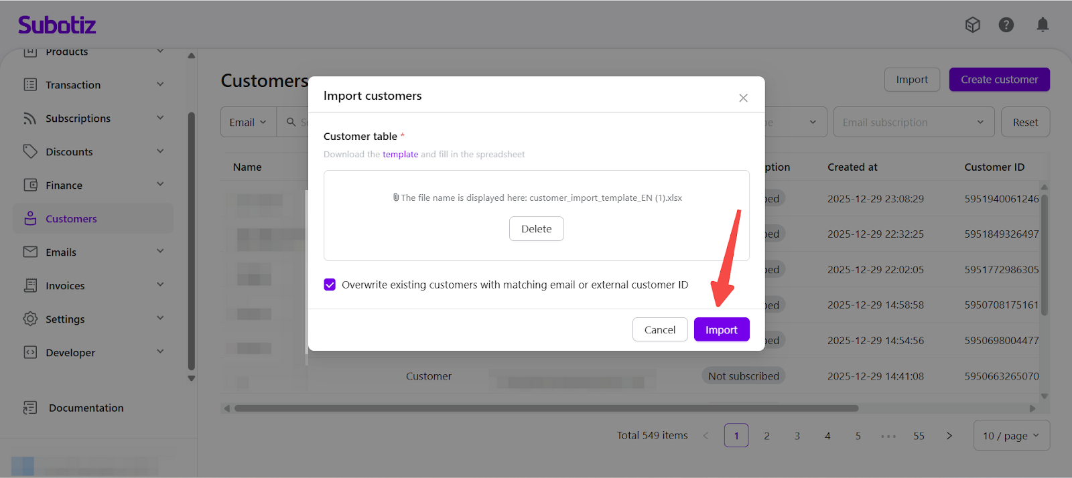Cancel the import dialog
The height and width of the screenshot is (478, 1072).
(x=659, y=329)
